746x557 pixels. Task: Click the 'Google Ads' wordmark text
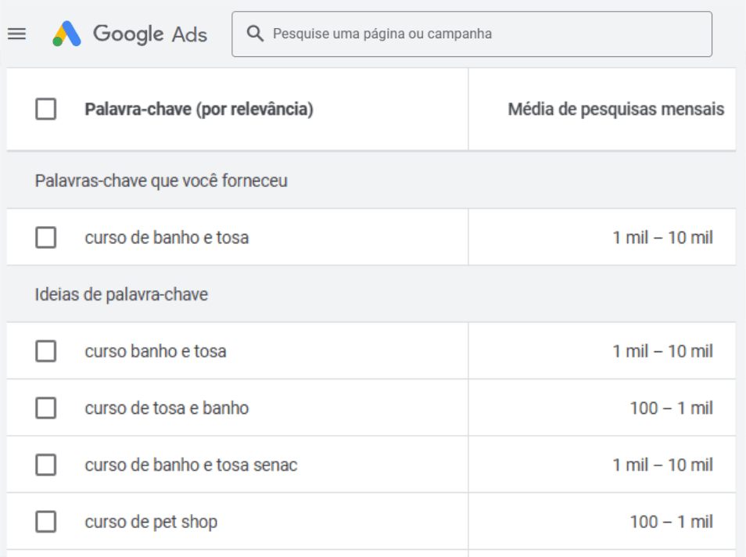tap(150, 34)
